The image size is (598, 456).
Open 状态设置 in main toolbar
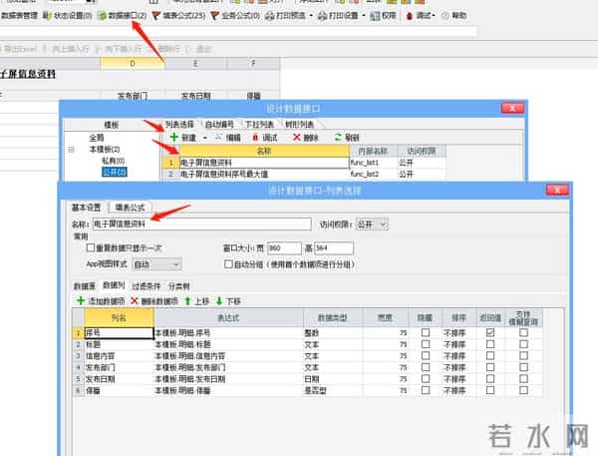pyautogui.click(x=68, y=16)
